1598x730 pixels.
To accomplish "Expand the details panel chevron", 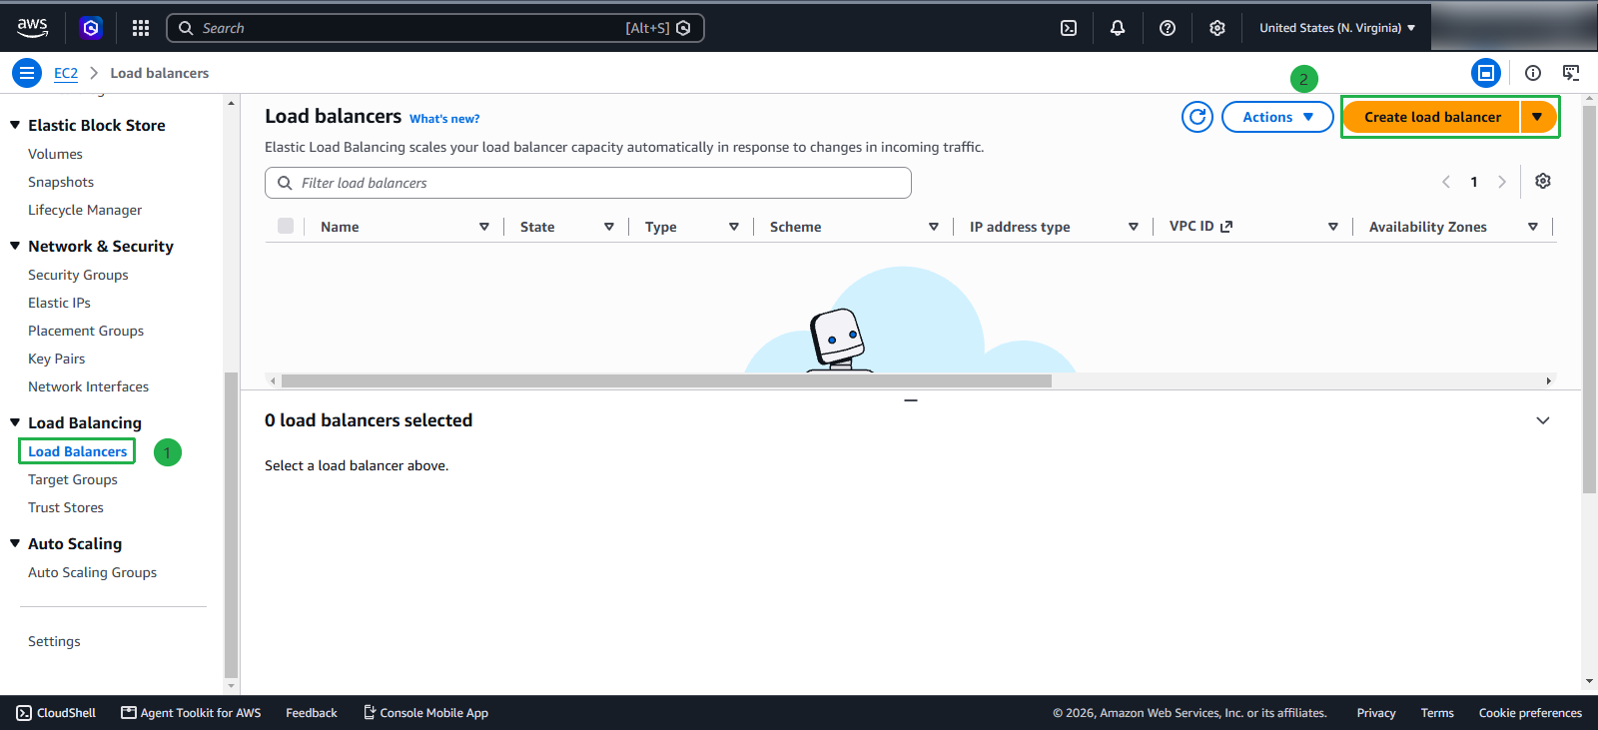I will 1543,420.
